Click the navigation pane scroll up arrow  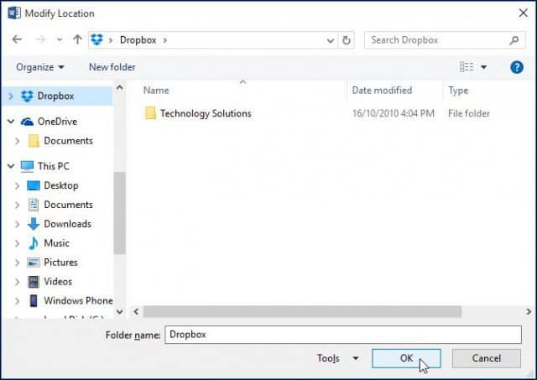click(x=119, y=87)
